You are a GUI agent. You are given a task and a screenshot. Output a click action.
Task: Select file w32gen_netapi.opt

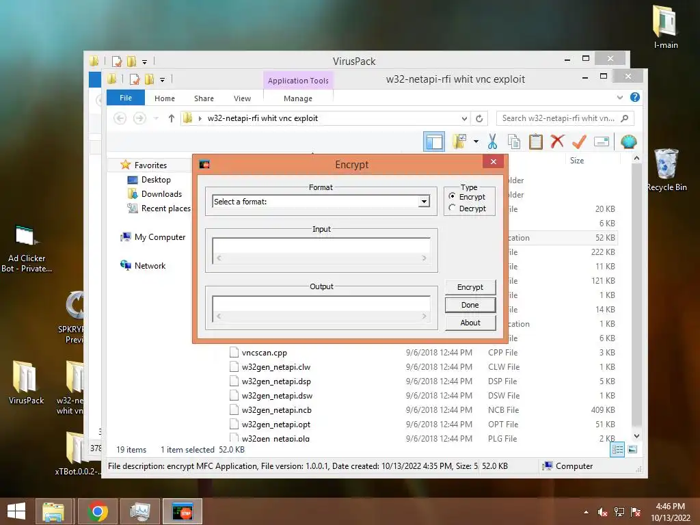[276, 424]
